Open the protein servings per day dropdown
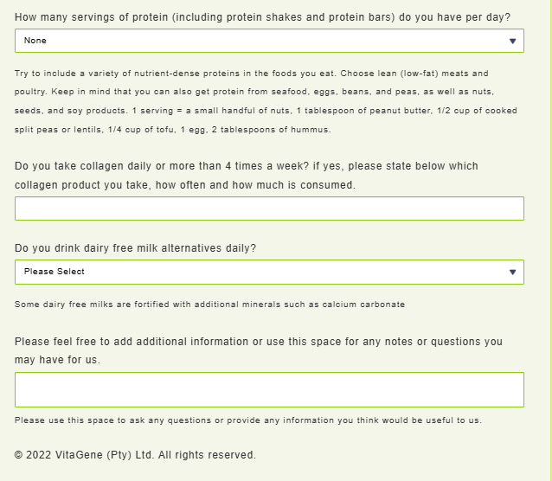This screenshot has width=552, height=481. pyautogui.click(x=260, y=41)
